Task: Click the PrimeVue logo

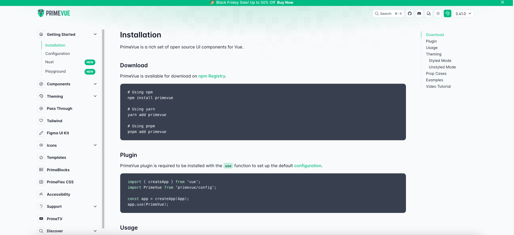Action: [54, 13]
